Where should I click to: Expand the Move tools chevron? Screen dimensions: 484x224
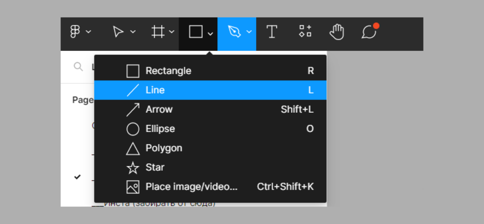point(133,32)
